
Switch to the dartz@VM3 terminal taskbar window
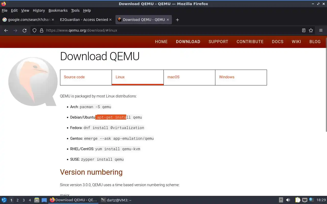click(116, 200)
